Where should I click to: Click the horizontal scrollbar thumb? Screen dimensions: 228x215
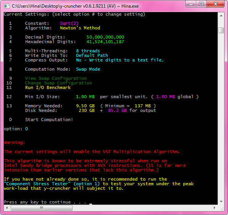(42, 208)
